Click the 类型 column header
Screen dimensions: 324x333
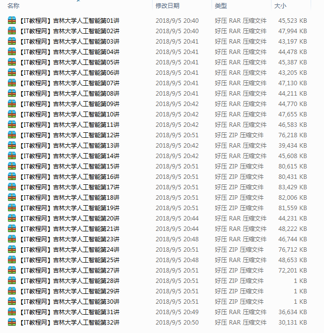(221, 5)
